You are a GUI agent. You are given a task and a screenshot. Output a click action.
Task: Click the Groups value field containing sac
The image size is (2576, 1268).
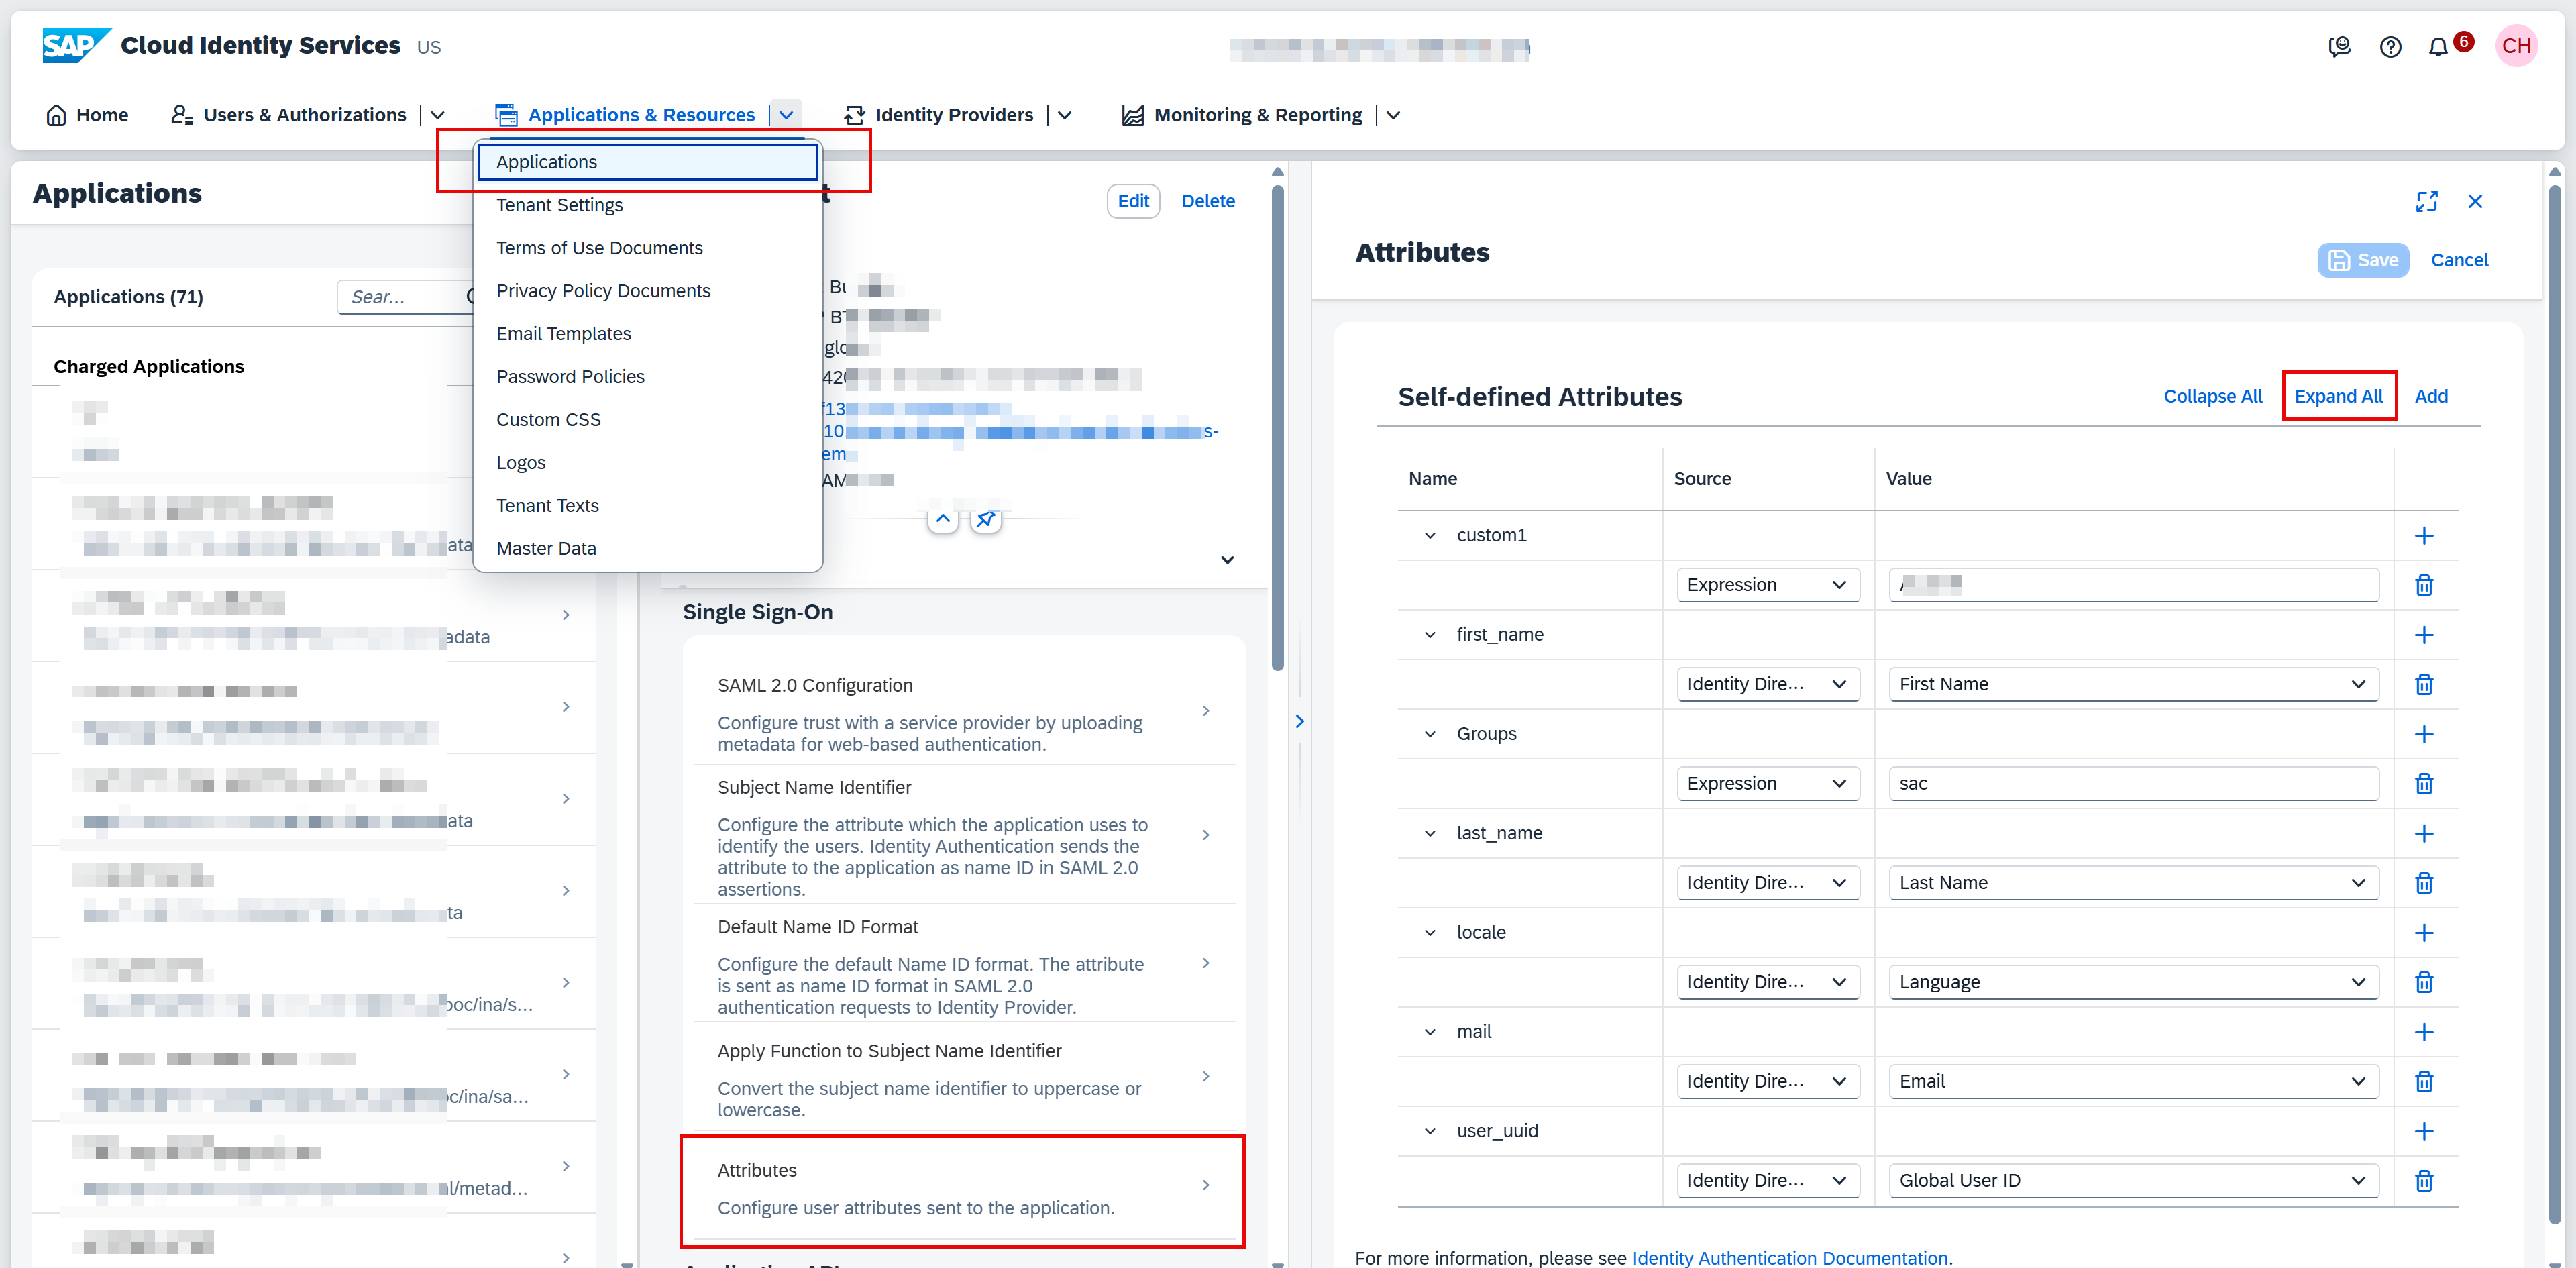coord(2133,783)
